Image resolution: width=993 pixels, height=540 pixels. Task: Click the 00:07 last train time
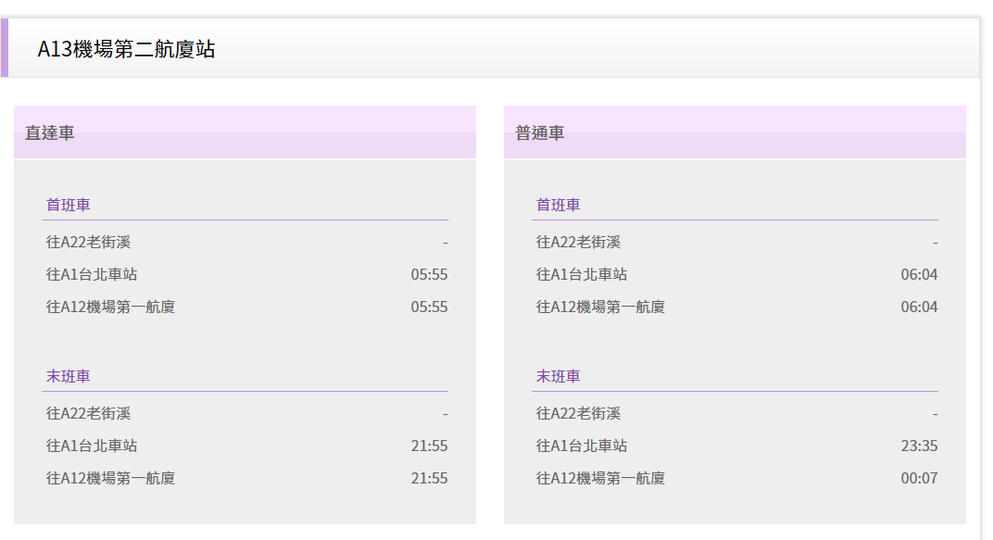920,478
